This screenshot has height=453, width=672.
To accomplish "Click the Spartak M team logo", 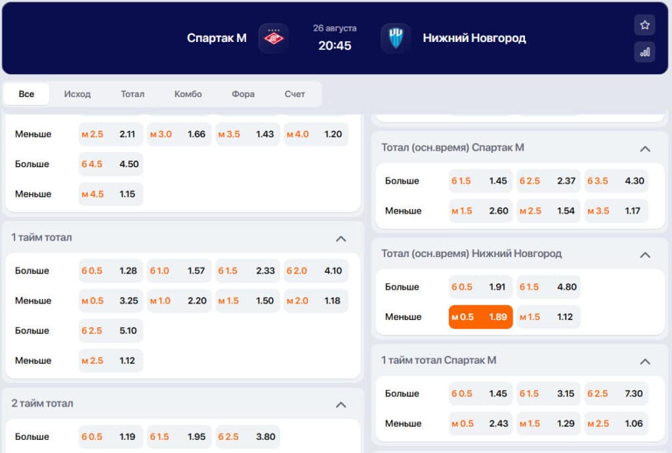I will [274, 38].
